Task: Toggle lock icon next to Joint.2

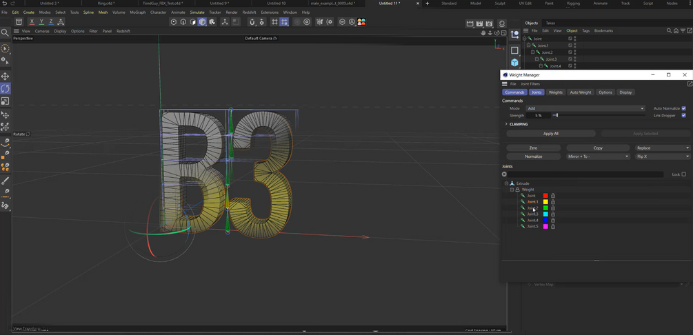Action: [553, 208]
